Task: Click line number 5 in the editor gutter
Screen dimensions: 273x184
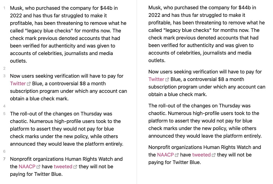Action: (x=4, y=114)
